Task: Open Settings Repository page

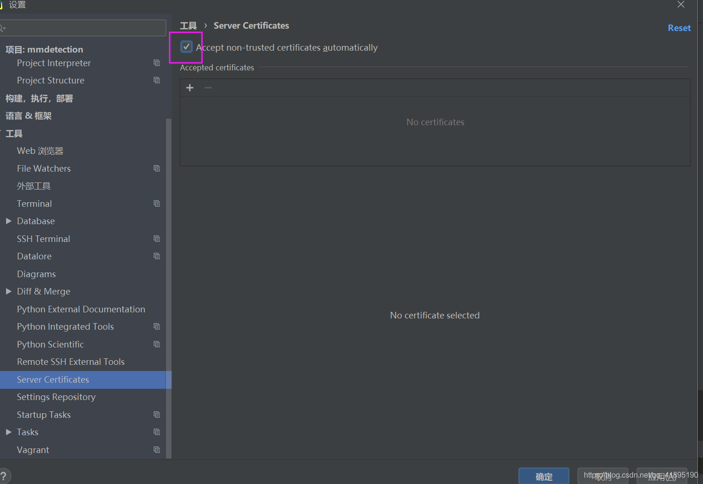Action: 56,397
